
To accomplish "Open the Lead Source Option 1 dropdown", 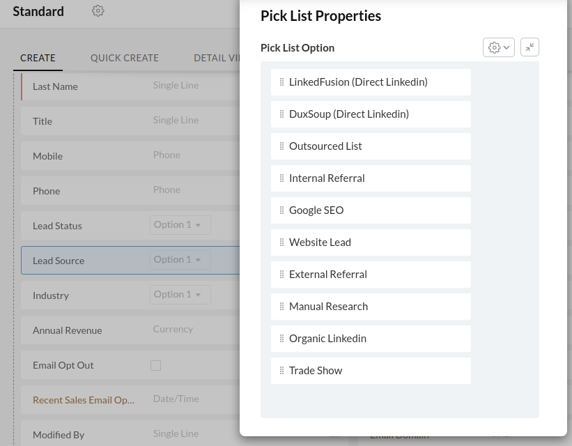I will (180, 260).
